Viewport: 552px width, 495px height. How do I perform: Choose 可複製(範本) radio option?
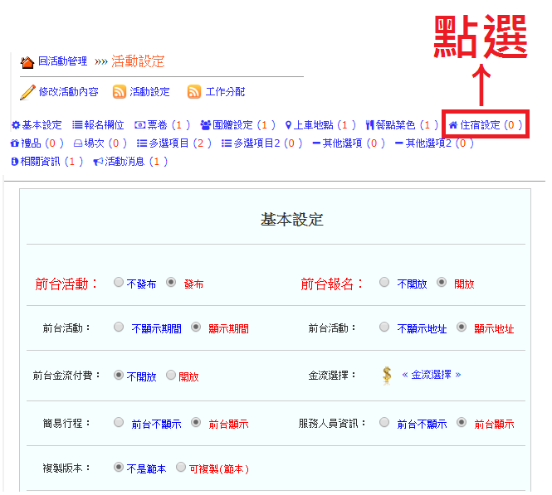tap(182, 468)
